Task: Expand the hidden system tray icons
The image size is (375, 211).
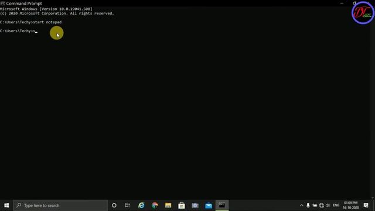Action: click(302, 205)
